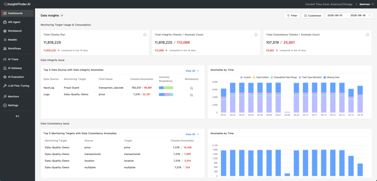Click the 'Current Time Zone: America/Chicago' label
This screenshot has height=181, width=377.
329,4
